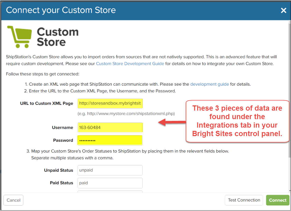The height and width of the screenshot is (211, 291).
Task: Click the Test Connection button
Action: [244, 200]
